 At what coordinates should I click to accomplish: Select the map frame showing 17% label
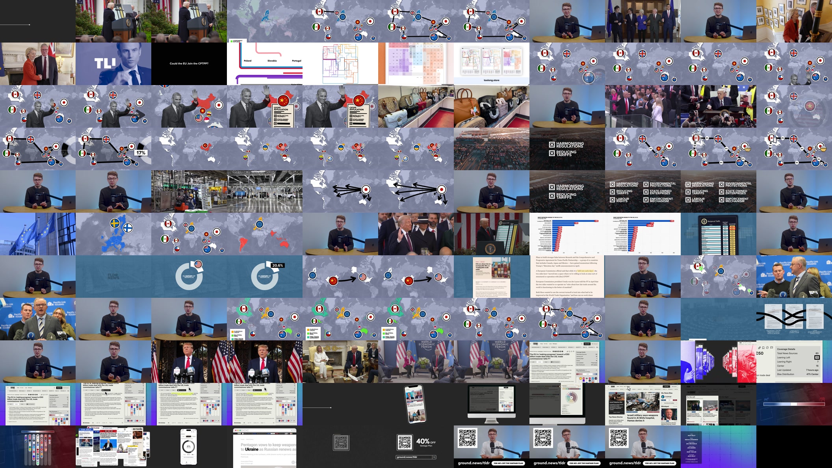(x=113, y=149)
